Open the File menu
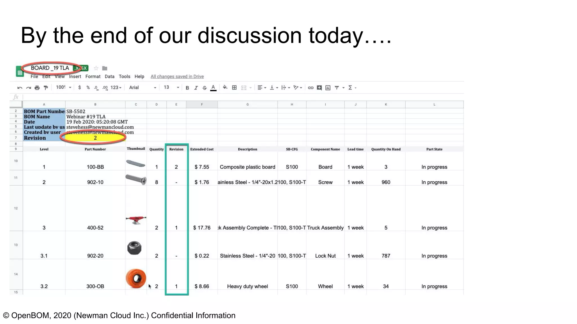The width and height of the screenshot is (577, 324). pos(34,76)
